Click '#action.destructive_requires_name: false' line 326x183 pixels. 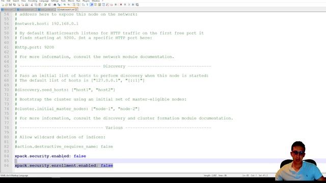tap(64, 146)
